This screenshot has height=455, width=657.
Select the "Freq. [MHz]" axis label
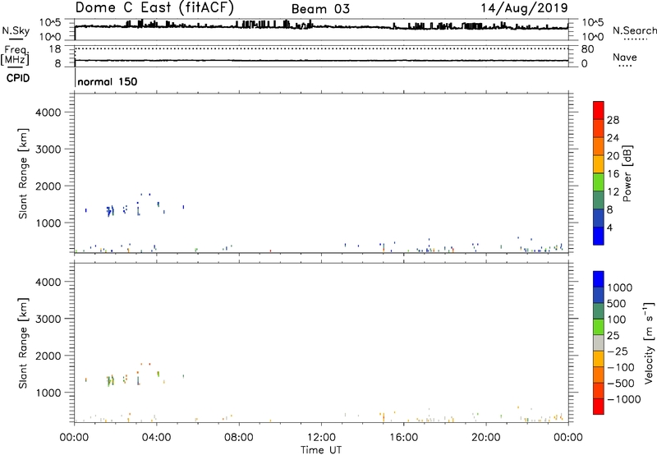click(x=15, y=55)
